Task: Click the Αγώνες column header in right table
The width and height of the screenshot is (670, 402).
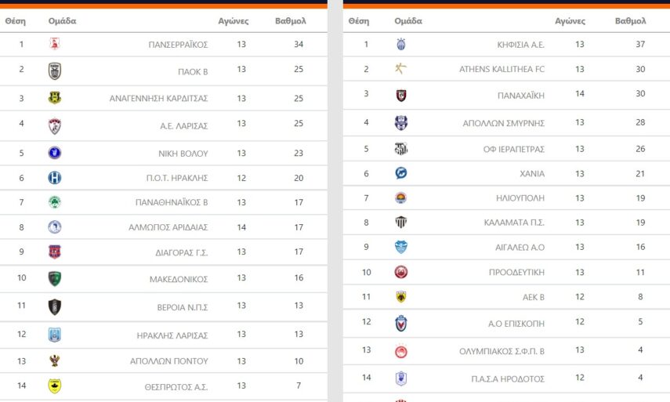Action: (x=570, y=21)
